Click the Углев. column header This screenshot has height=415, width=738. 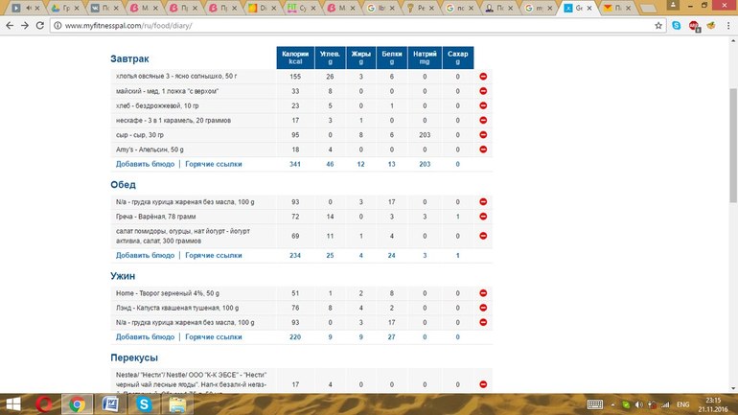tap(330, 58)
